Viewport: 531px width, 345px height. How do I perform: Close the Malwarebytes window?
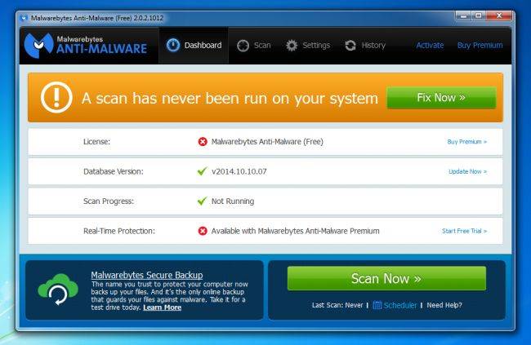499,15
